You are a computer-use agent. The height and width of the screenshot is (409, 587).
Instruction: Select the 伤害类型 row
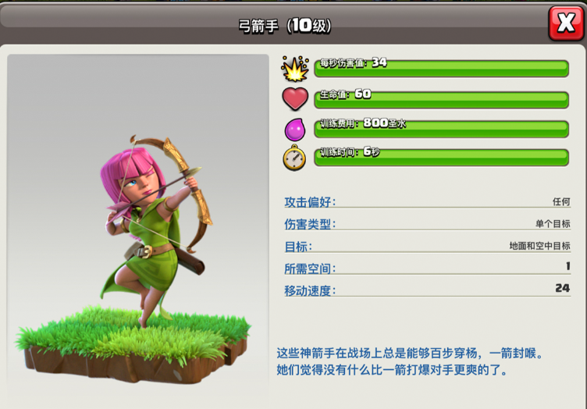click(428, 224)
